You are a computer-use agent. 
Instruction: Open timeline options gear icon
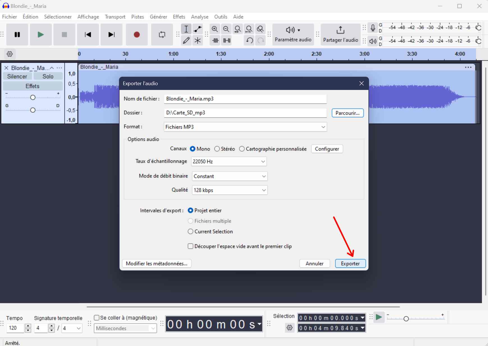pyautogui.click(x=10, y=54)
